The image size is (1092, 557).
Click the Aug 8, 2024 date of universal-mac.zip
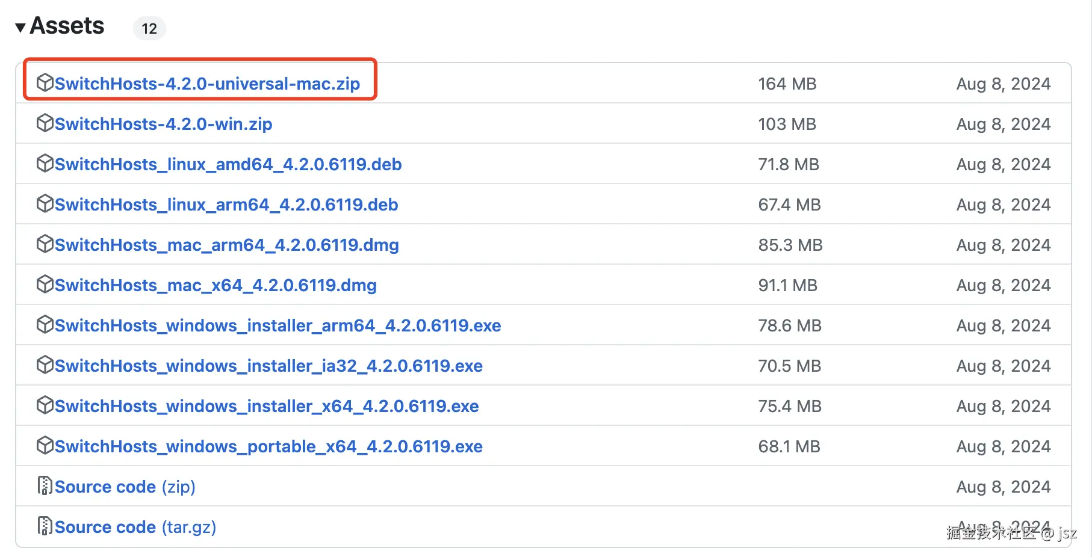coord(1003,84)
